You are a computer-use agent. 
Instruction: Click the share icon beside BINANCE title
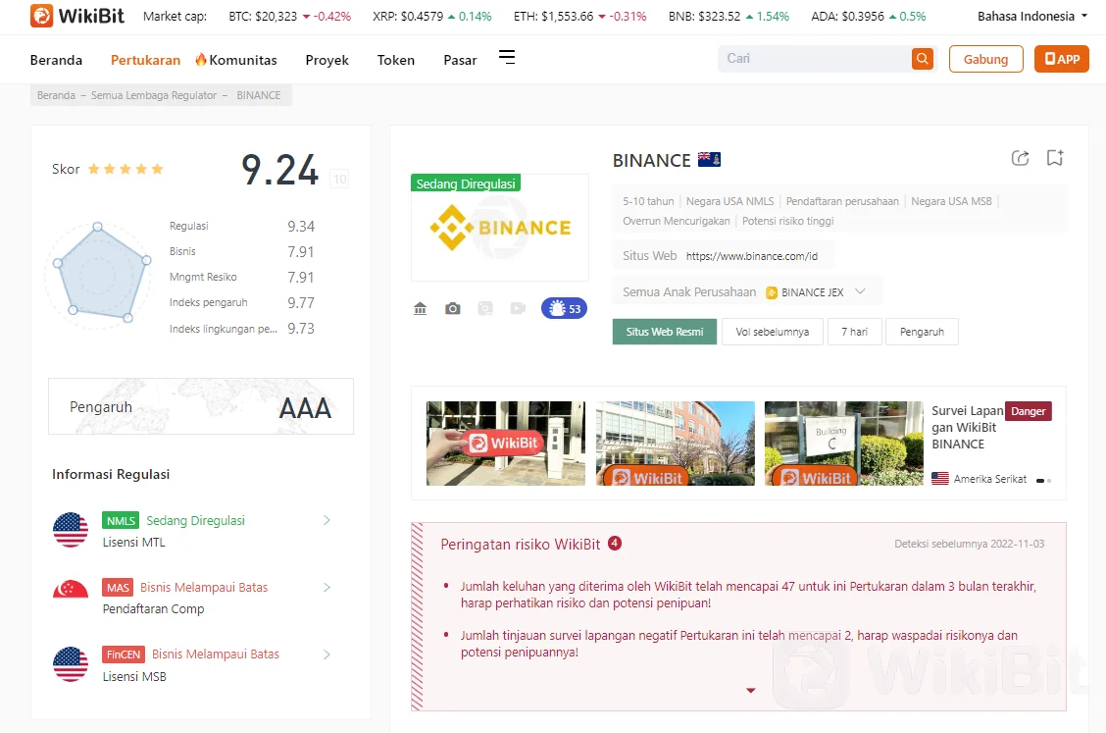click(1020, 158)
